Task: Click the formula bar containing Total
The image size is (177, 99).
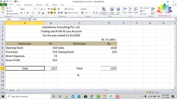Action: pyautogui.click(x=103, y=19)
